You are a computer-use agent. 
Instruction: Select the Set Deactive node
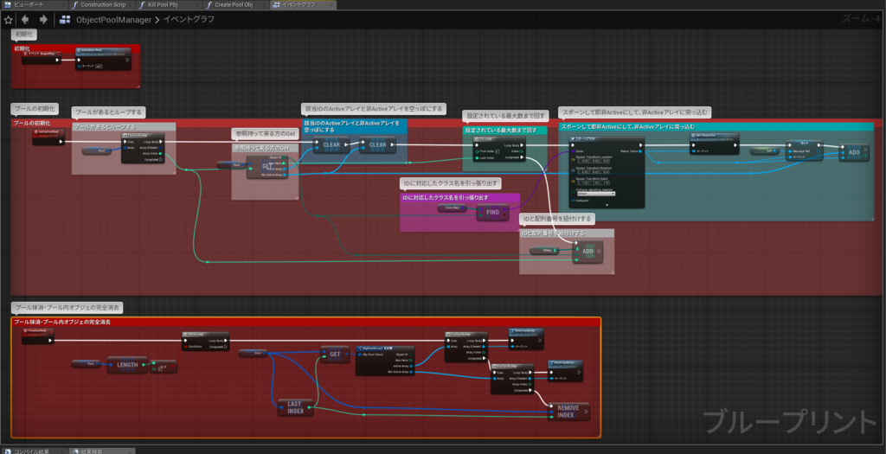[714, 144]
